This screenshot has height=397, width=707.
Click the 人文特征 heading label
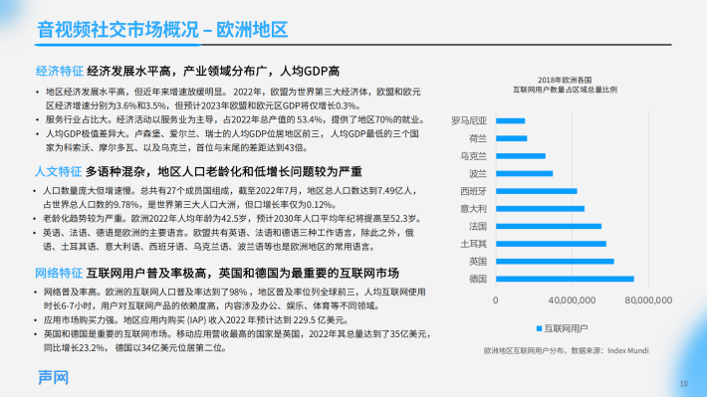(x=58, y=172)
